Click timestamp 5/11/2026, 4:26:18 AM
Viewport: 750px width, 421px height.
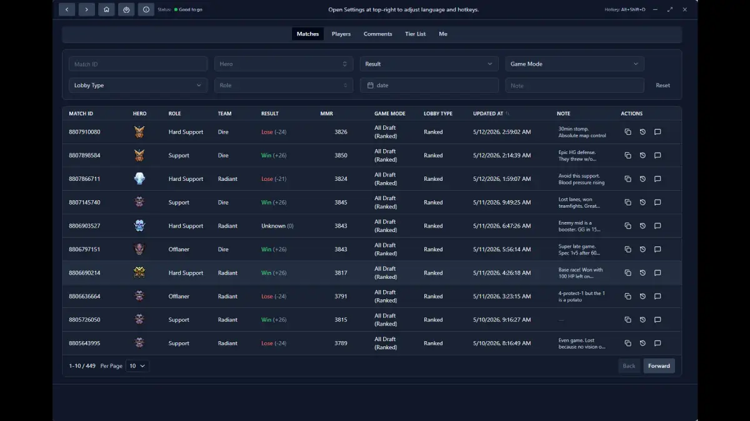[502, 273]
